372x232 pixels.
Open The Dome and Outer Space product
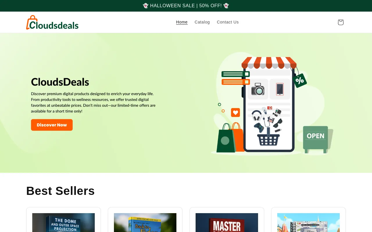pos(63,222)
